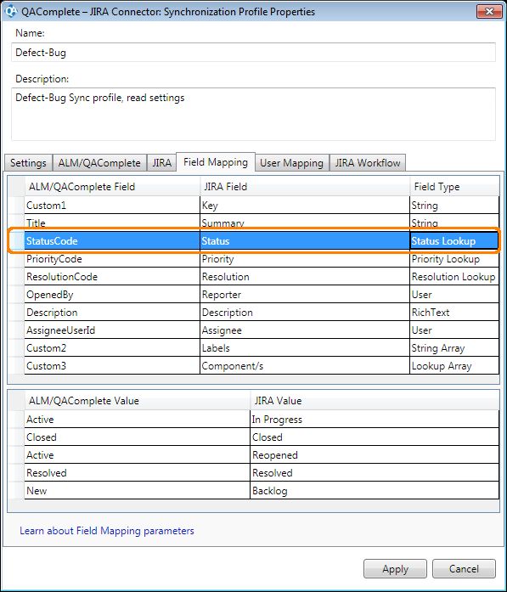Select the Field Mapping tab
This screenshot has width=507, height=592.
216,162
